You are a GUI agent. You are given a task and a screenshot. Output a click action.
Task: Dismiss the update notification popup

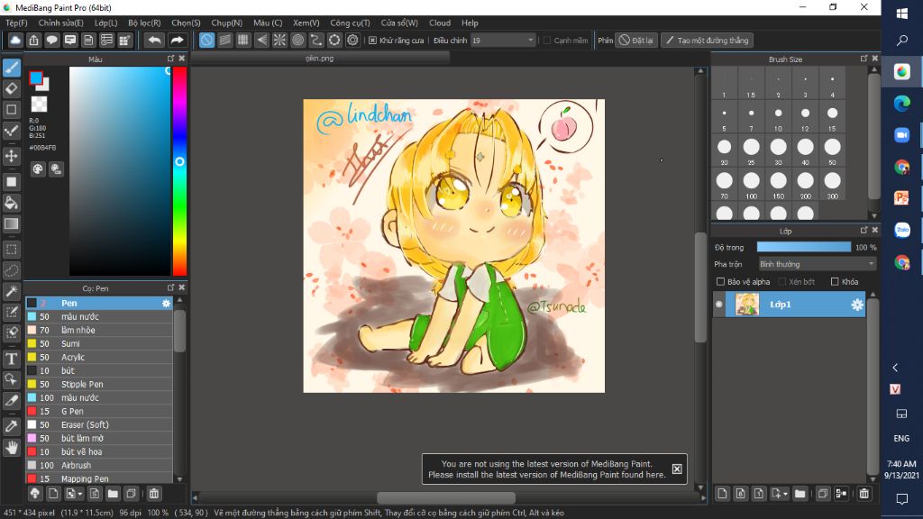click(x=677, y=469)
